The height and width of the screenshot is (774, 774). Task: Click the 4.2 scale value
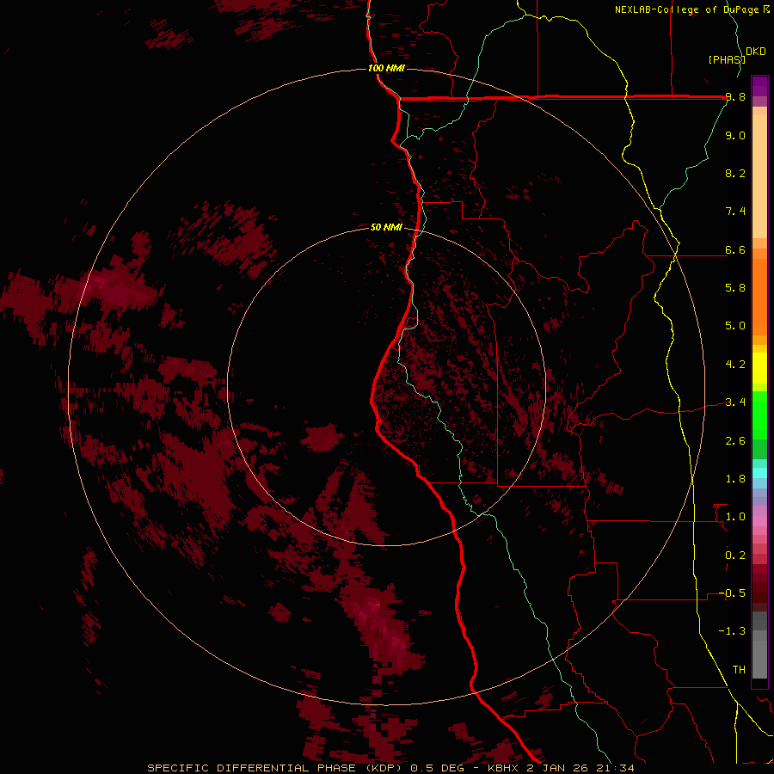click(735, 365)
